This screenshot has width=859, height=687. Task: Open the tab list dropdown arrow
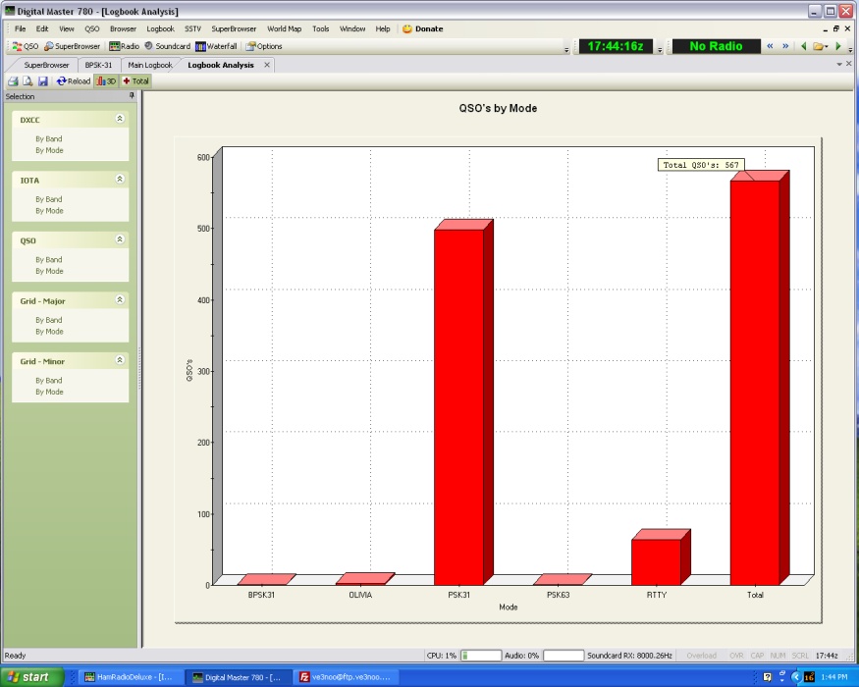[x=839, y=65]
